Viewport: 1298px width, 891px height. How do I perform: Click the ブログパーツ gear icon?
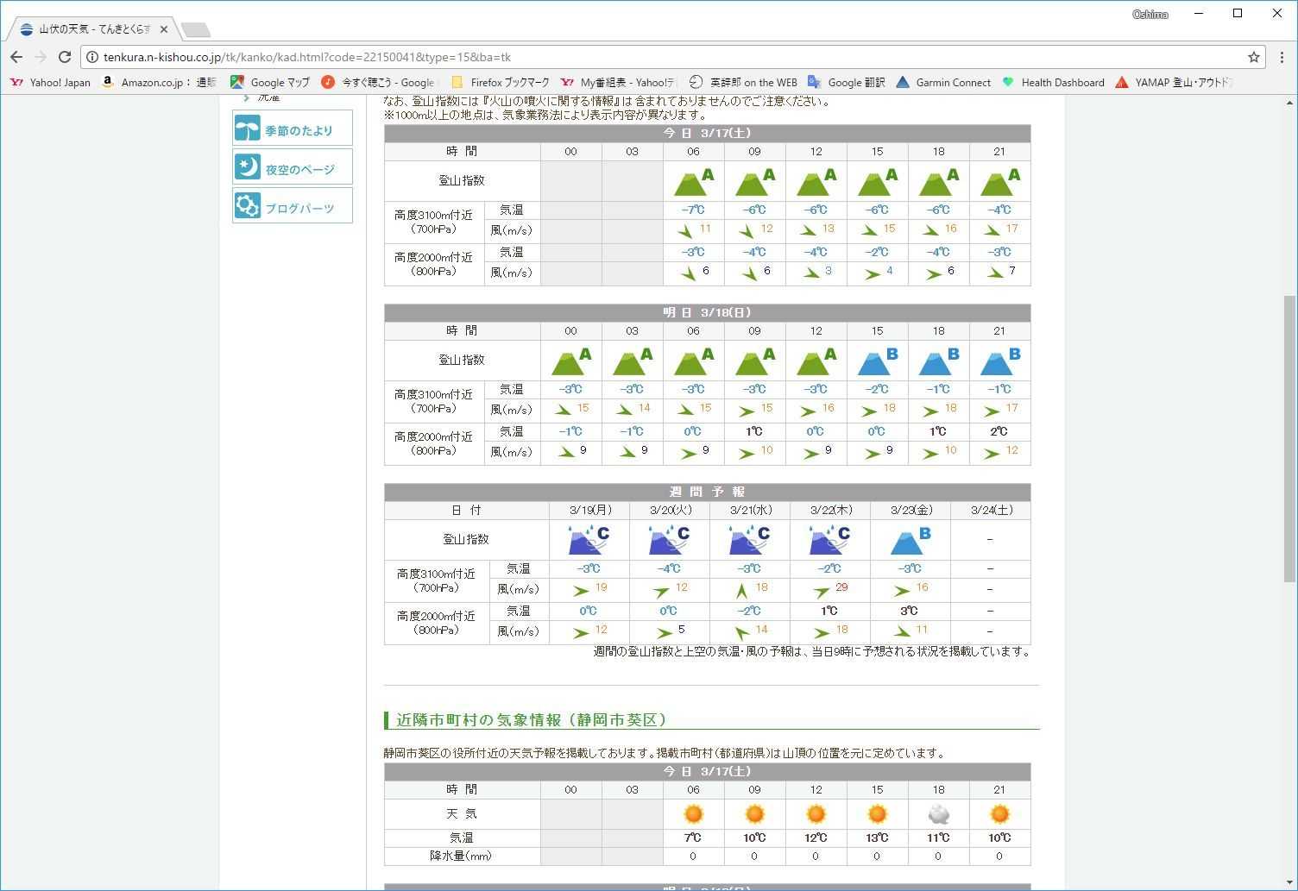coord(248,206)
